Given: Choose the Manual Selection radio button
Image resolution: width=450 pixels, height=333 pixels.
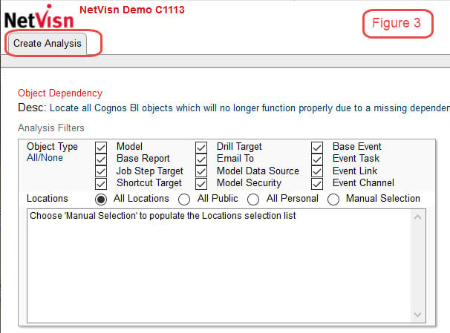Looking at the screenshot, I should [333, 200].
